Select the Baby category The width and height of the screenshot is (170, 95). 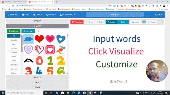coord(14,44)
